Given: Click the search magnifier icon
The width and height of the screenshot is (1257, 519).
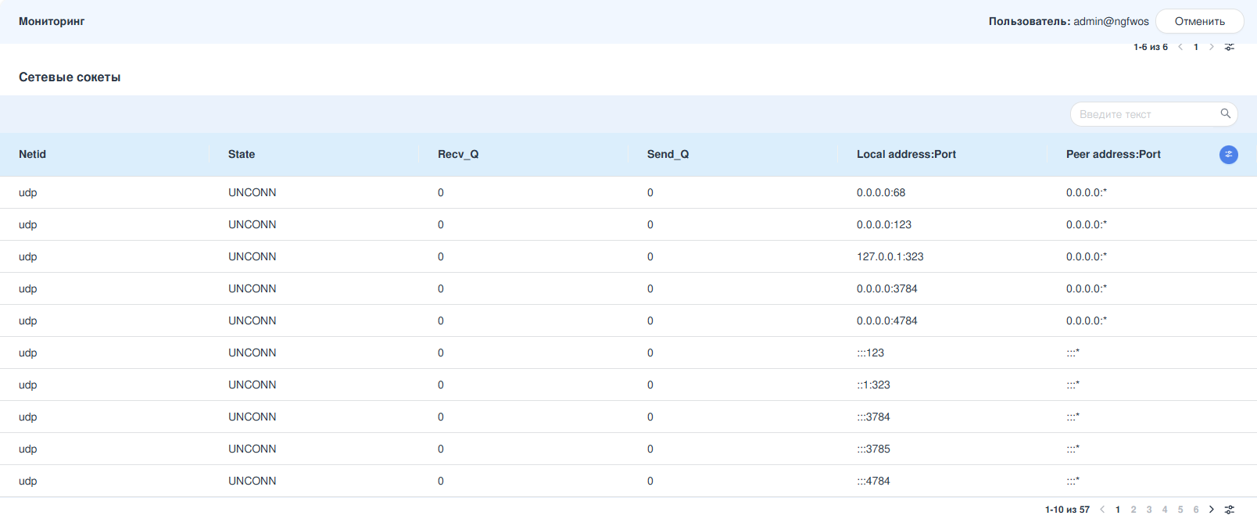Looking at the screenshot, I should click(x=1225, y=114).
